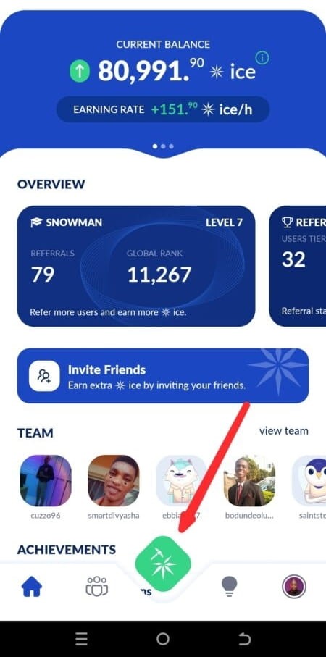Tap the green mining pickaxe button

163,564
